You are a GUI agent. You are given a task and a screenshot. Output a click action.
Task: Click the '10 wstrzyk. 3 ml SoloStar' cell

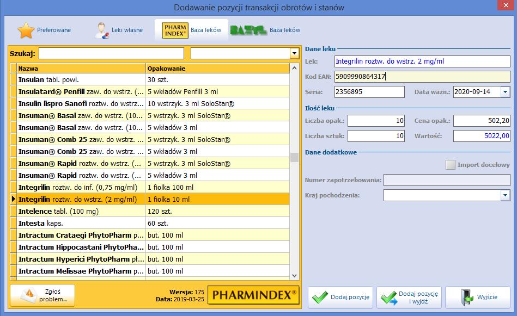click(217, 104)
